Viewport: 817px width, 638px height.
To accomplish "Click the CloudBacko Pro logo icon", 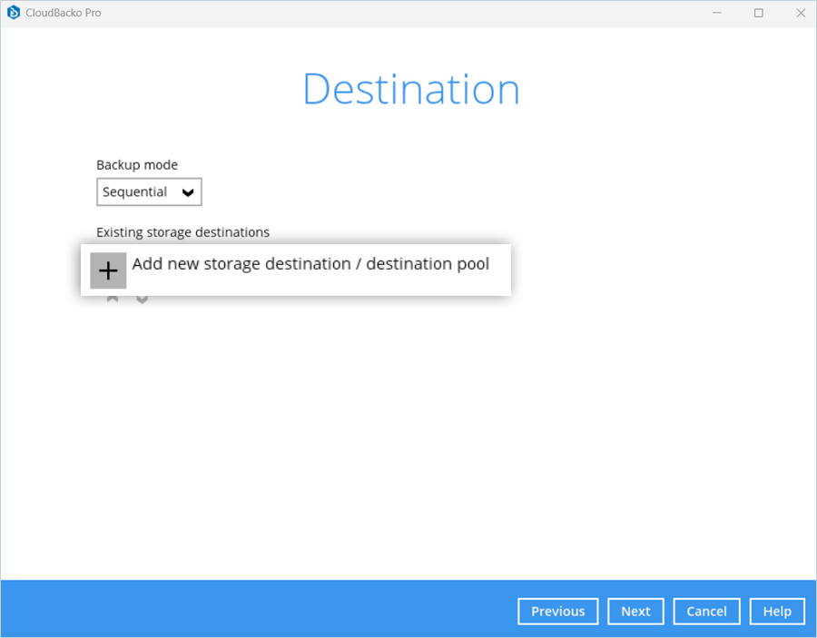I will click(14, 13).
